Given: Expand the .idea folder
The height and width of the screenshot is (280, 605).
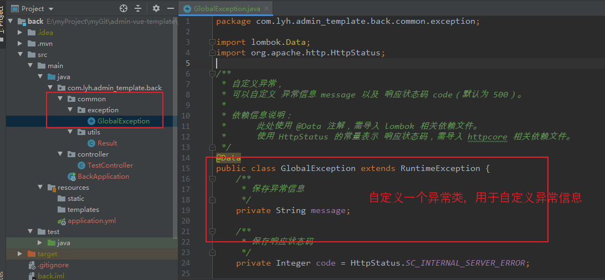Looking at the screenshot, I should [x=20, y=33].
